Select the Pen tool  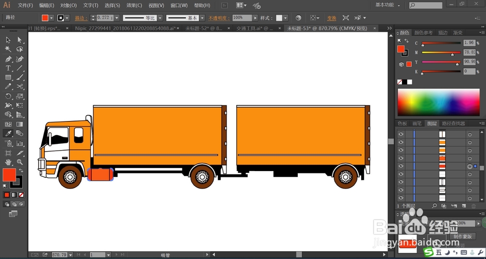pos(8,59)
